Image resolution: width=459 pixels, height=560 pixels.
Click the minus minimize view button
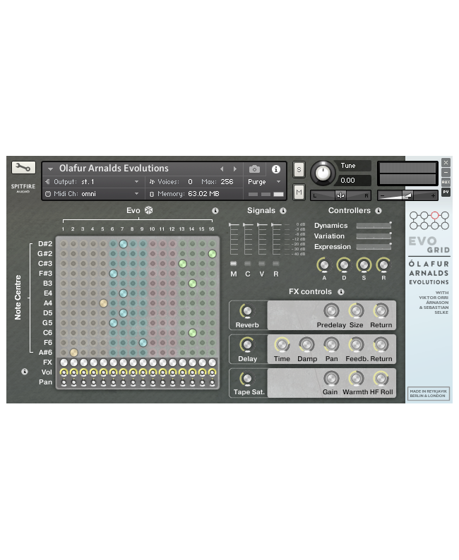pos(446,172)
